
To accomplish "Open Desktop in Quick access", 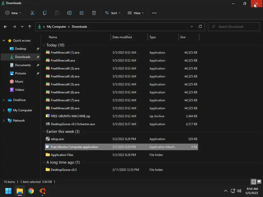I will pyautogui.click(x=21, y=49).
